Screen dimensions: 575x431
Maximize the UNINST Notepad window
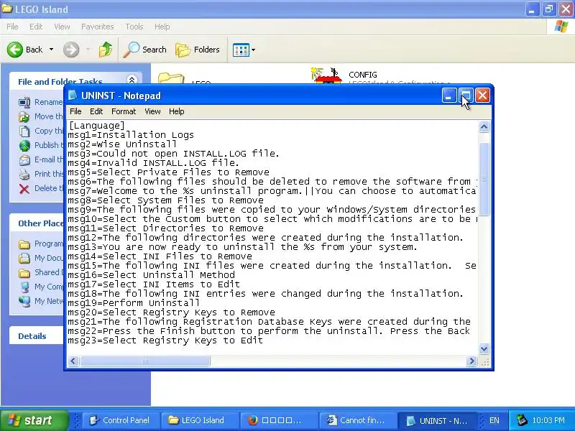pyautogui.click(x=466, y=96)
